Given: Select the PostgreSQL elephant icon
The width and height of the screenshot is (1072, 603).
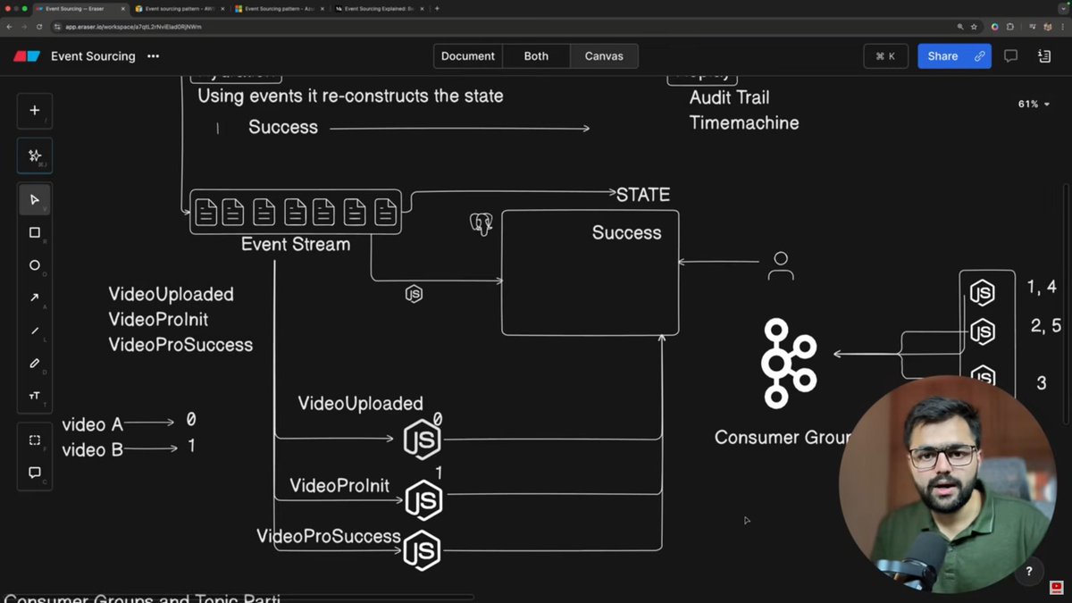Looking at the screenshot, I should pyautogui.click(x=482, y=223).
